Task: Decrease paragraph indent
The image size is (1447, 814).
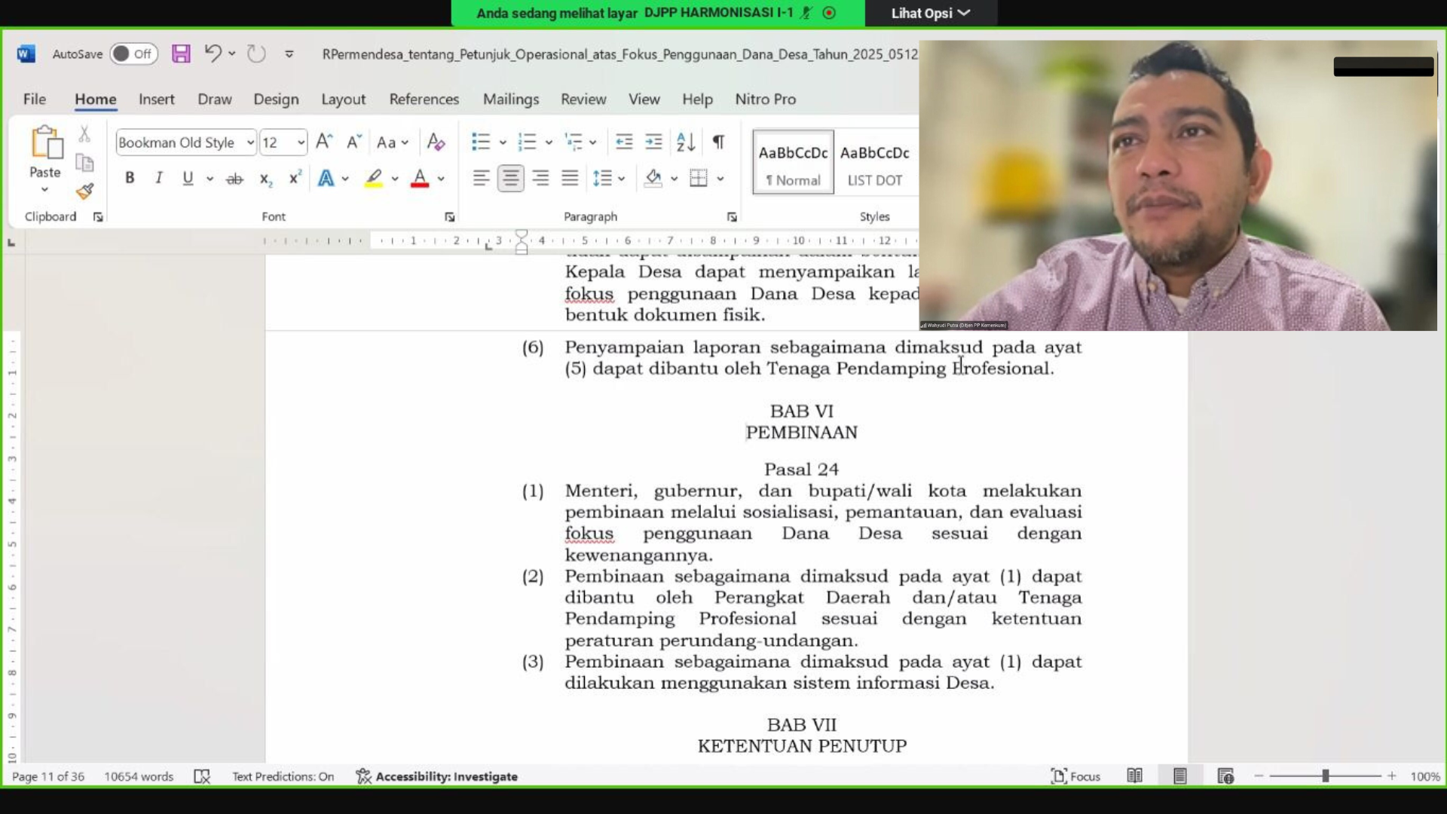Action: [624, 142]
